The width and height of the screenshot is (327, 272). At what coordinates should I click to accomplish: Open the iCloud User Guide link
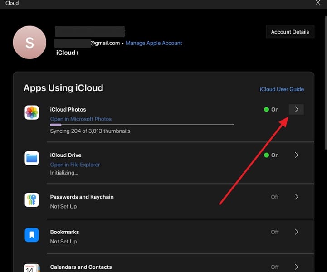[282, 89]
